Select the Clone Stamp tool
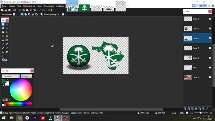This screenshot has width=215, height=121. tap(3, 52)
